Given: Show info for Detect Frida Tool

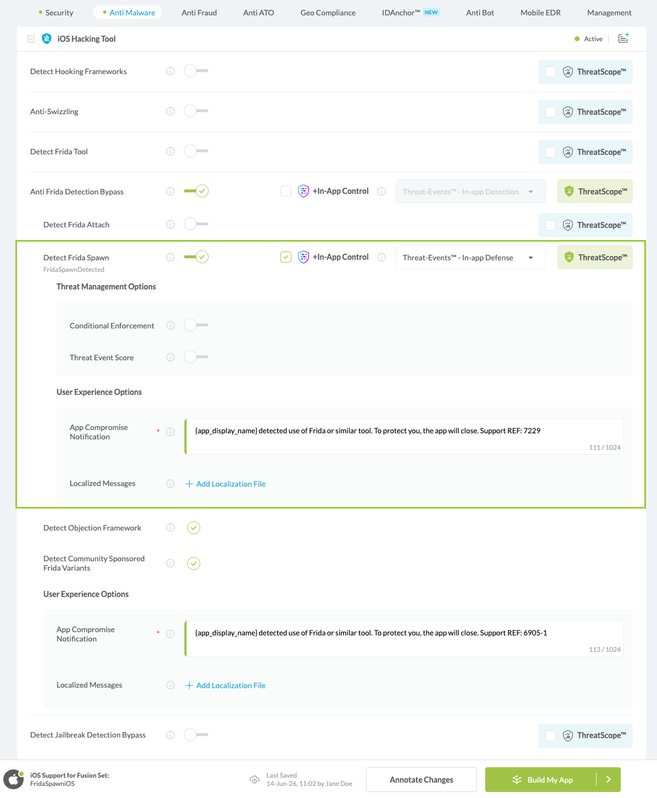Looking at the screenshot, I should (x=170, y=151).
